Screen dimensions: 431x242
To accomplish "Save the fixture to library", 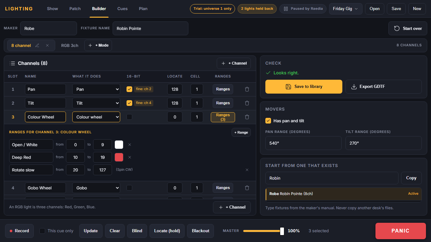I will point(304,87).
